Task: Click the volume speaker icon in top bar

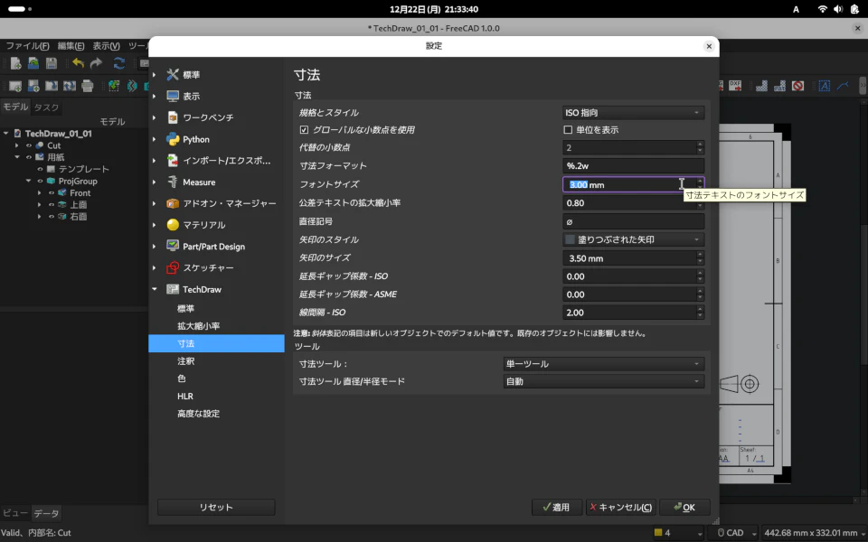Action: [x=838, y=9]
